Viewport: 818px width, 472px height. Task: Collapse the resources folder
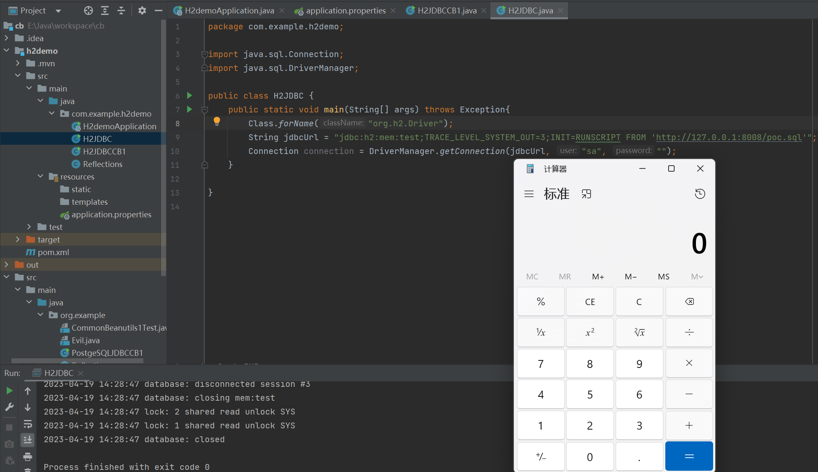point(40,177)
